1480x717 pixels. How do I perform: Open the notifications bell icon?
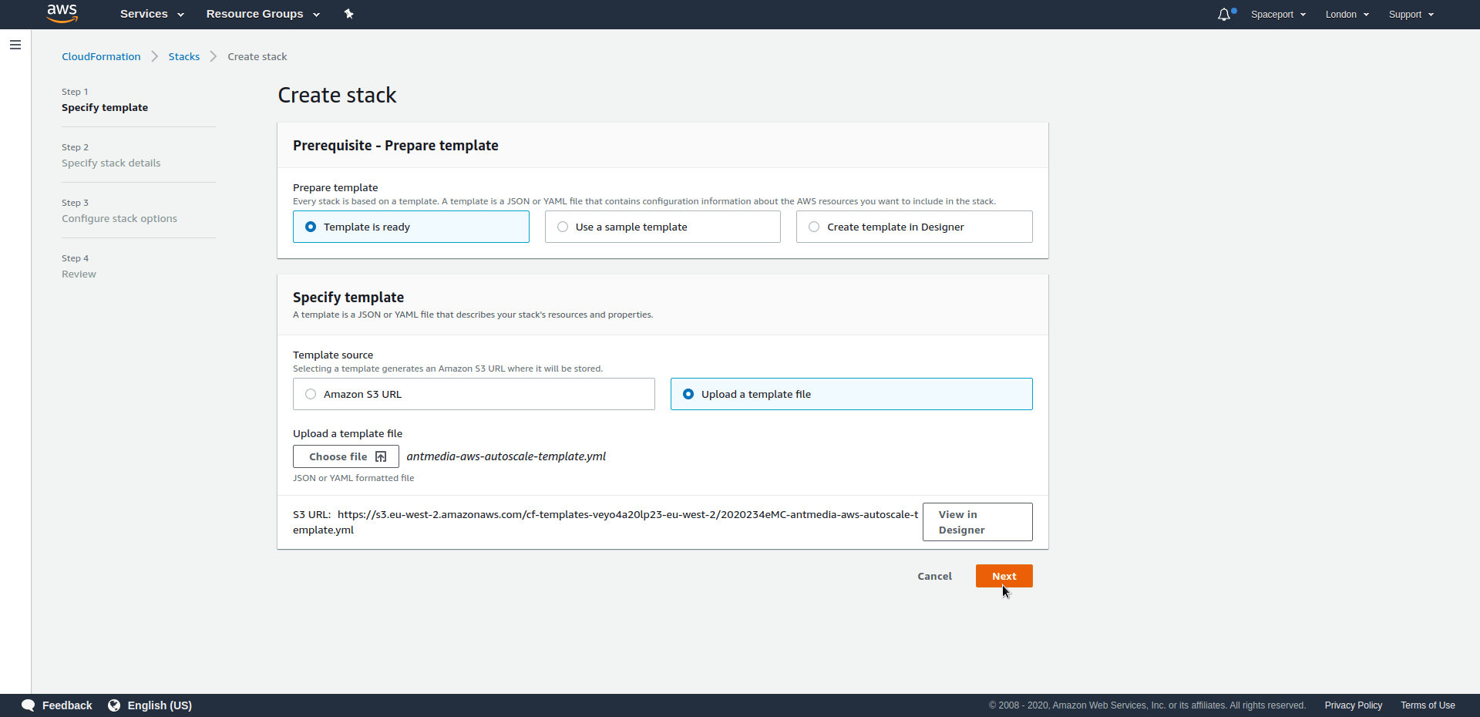1224,15
